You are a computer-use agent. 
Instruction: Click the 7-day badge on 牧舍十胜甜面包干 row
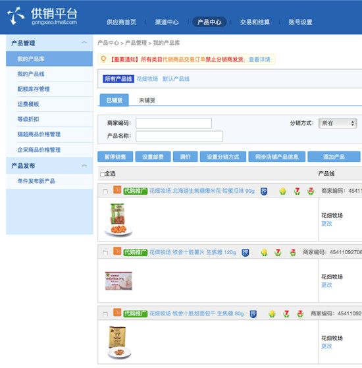(286, 314)
